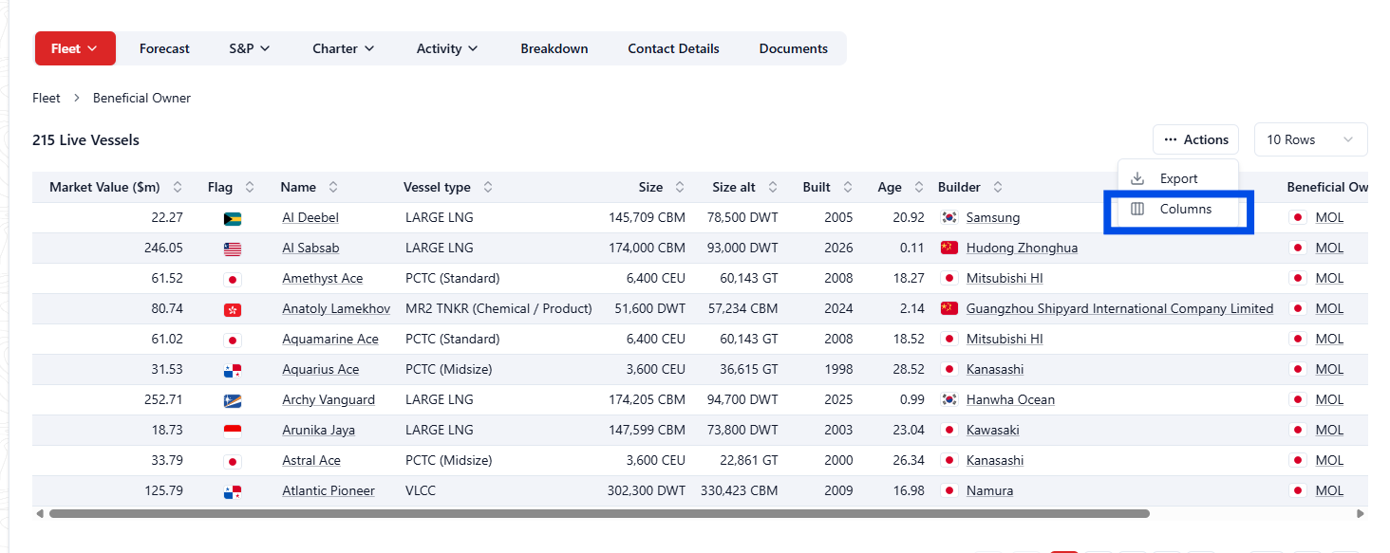Image resolution: width=1390 pixels, height=553 pixels.
Task: Click the VLCC vessel type cell
Action: tap(423, 490)
